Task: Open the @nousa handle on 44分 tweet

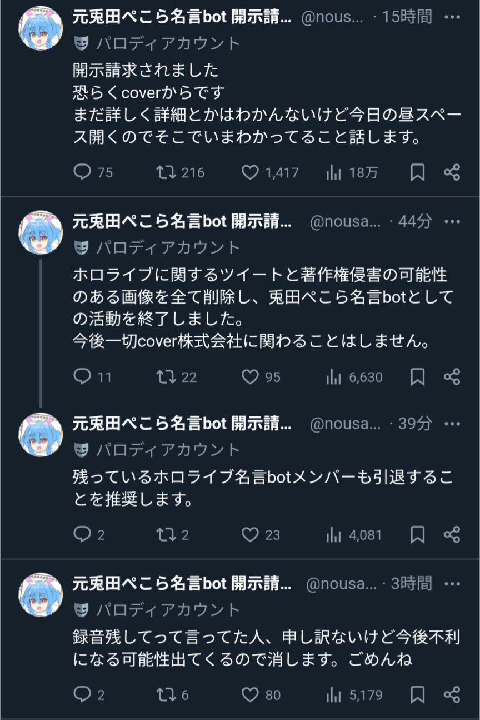Action: pyautogui.click(x=345, y=221)
